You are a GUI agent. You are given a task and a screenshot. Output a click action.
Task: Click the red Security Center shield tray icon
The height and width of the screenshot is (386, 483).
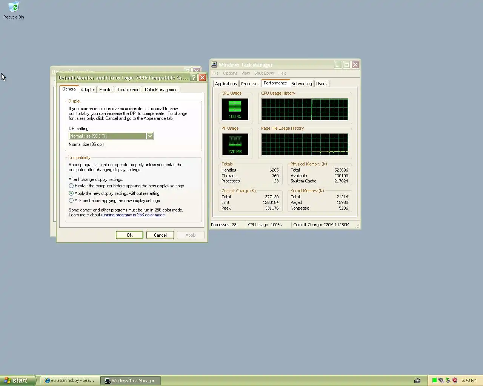click(455, 380)
